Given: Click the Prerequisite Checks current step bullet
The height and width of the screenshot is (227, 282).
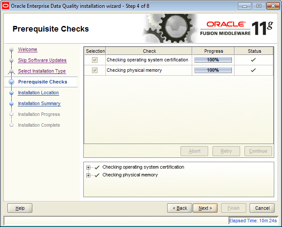Looking at the screenshot, I should pyautogui.click(x=12, y=82).
